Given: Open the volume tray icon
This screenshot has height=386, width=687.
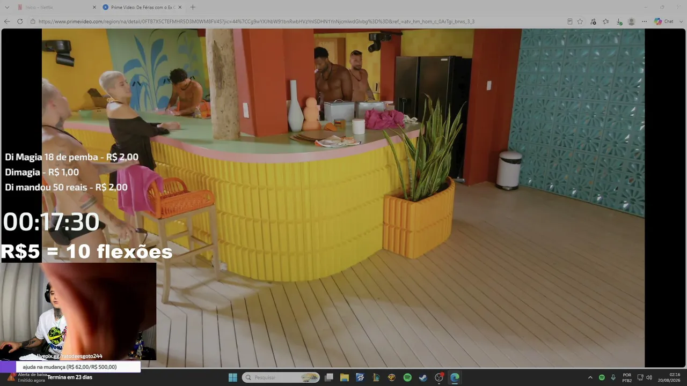Looking at the screenshot, I should [649, 377].
